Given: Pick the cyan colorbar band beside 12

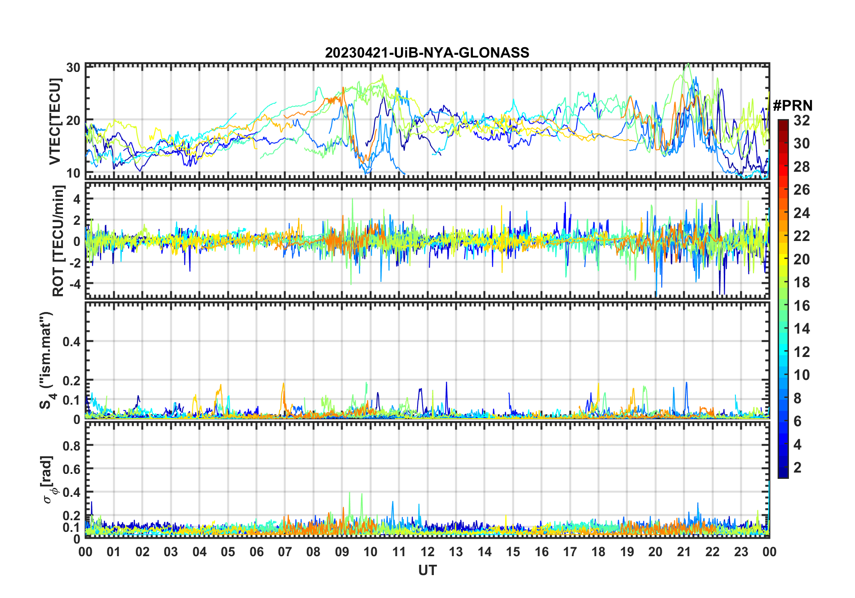Looking at the screenshot, I should 783,352.
